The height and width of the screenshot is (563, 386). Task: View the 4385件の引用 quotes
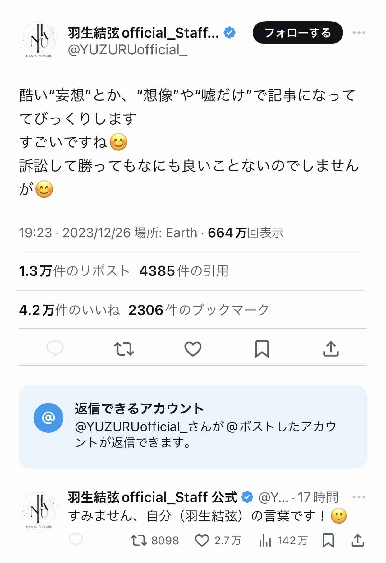pos(184,271)
